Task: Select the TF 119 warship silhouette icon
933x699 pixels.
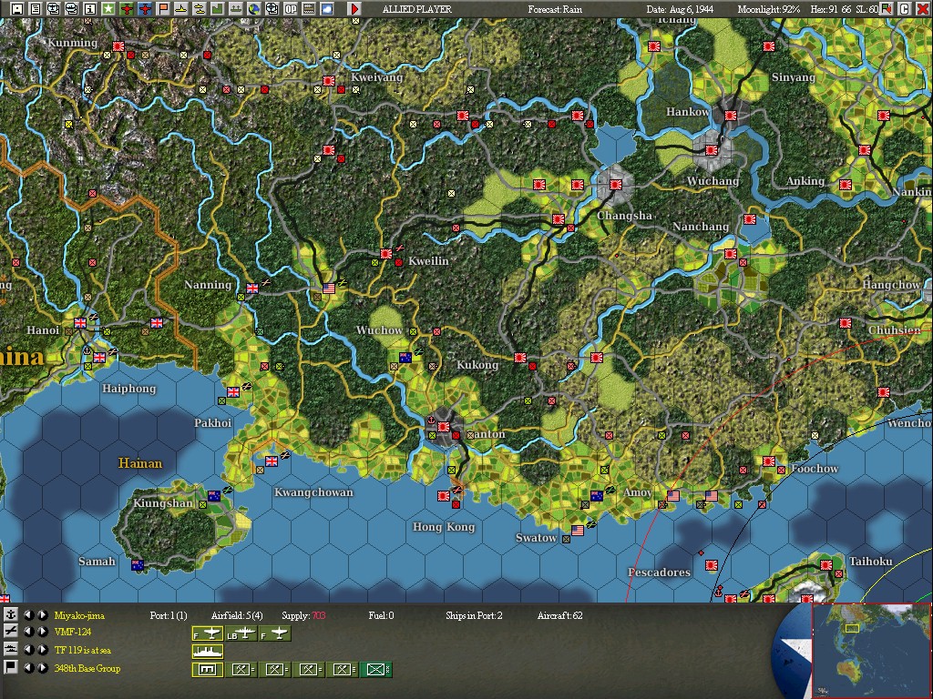Action: tap(208, 652)
